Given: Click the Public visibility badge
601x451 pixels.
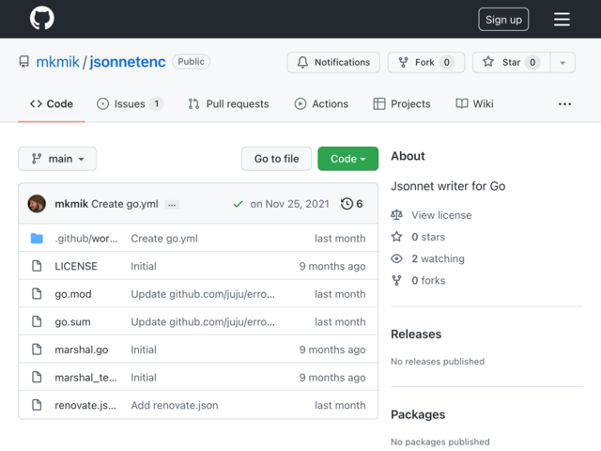Looking at the screenshot, I should point(191,62).
